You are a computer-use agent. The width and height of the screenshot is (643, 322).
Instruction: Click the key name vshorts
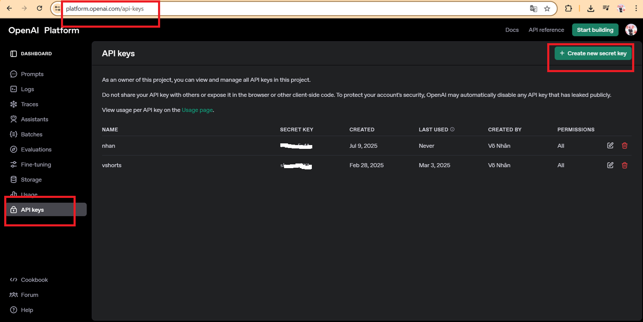(x=112, y=165)
